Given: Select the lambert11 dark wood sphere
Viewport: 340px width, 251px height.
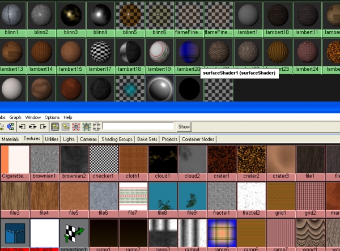Looking at the screenshot, I should click(307, 15).
